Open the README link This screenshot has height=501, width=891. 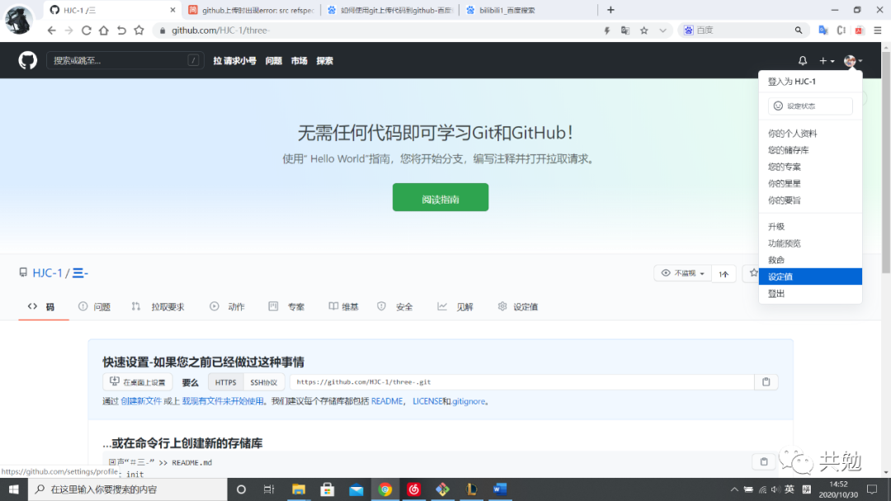pyautogui.click(x=387, y=401)
